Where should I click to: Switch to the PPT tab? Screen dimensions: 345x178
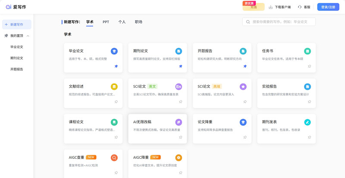tap(106, 22)
